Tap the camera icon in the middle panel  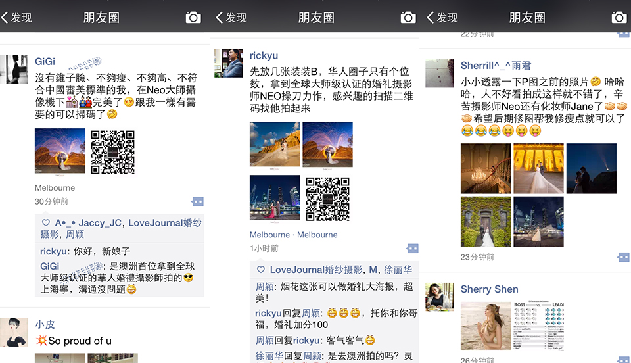tap(408, 18)
